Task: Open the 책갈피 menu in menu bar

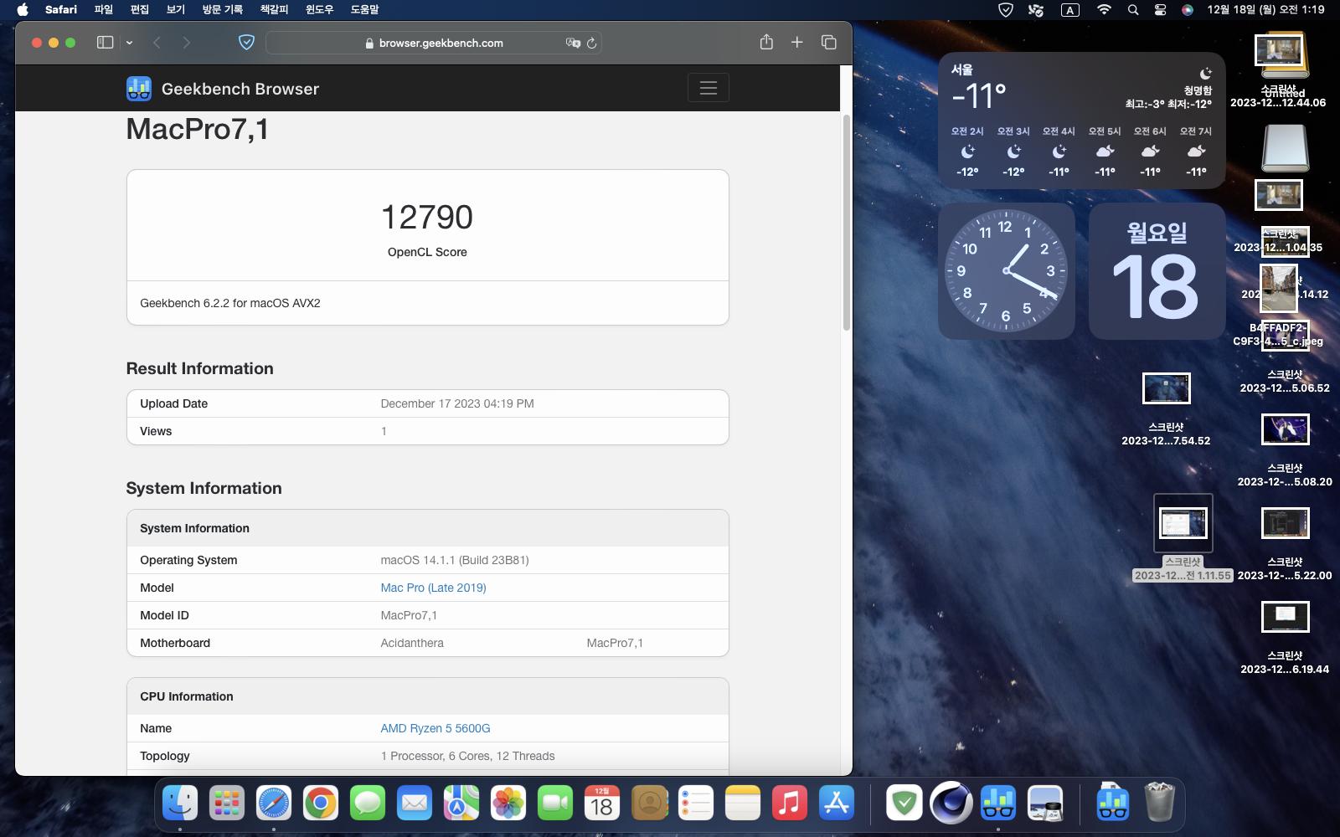Action: (274, 9)
